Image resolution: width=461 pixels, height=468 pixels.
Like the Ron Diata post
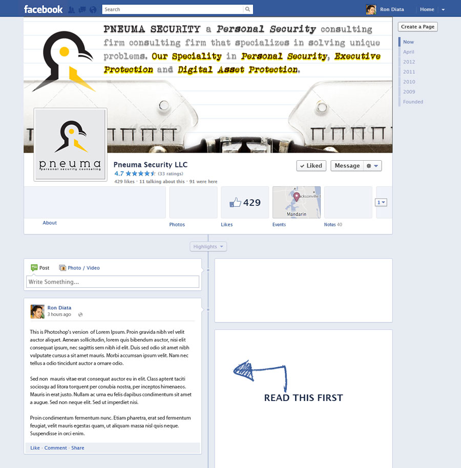[35, 448]
